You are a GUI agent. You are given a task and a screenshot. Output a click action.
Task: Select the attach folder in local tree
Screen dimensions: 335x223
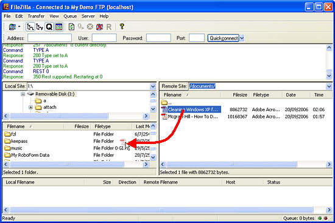click(x=50, y=107)
